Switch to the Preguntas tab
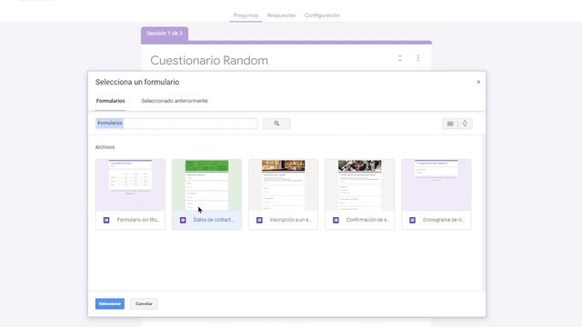 246,15
